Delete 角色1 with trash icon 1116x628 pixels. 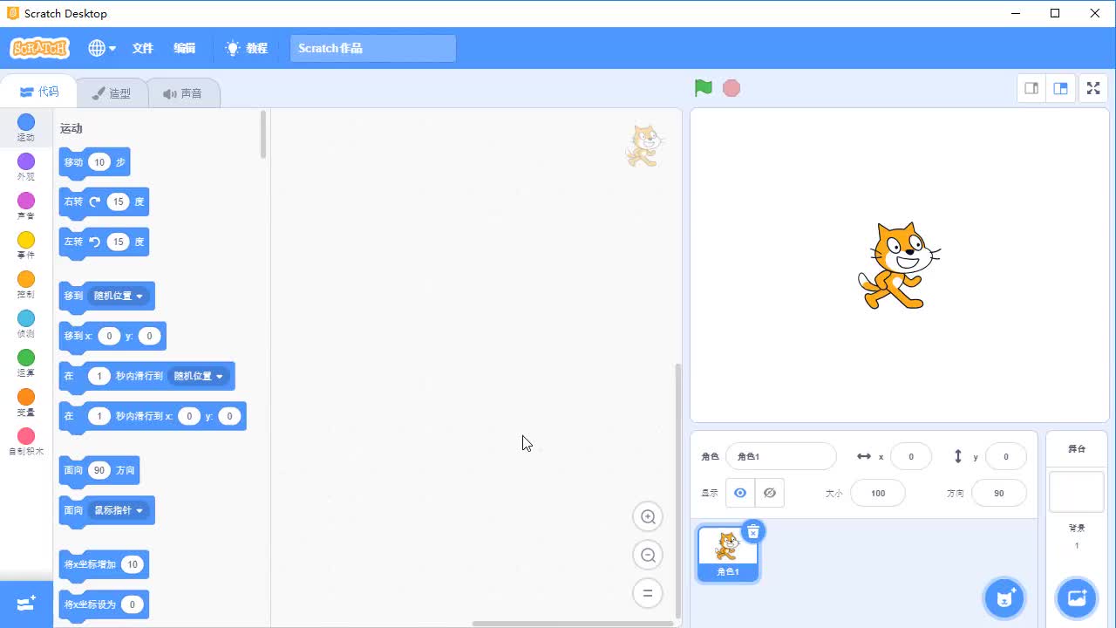[x=753, y=531]
